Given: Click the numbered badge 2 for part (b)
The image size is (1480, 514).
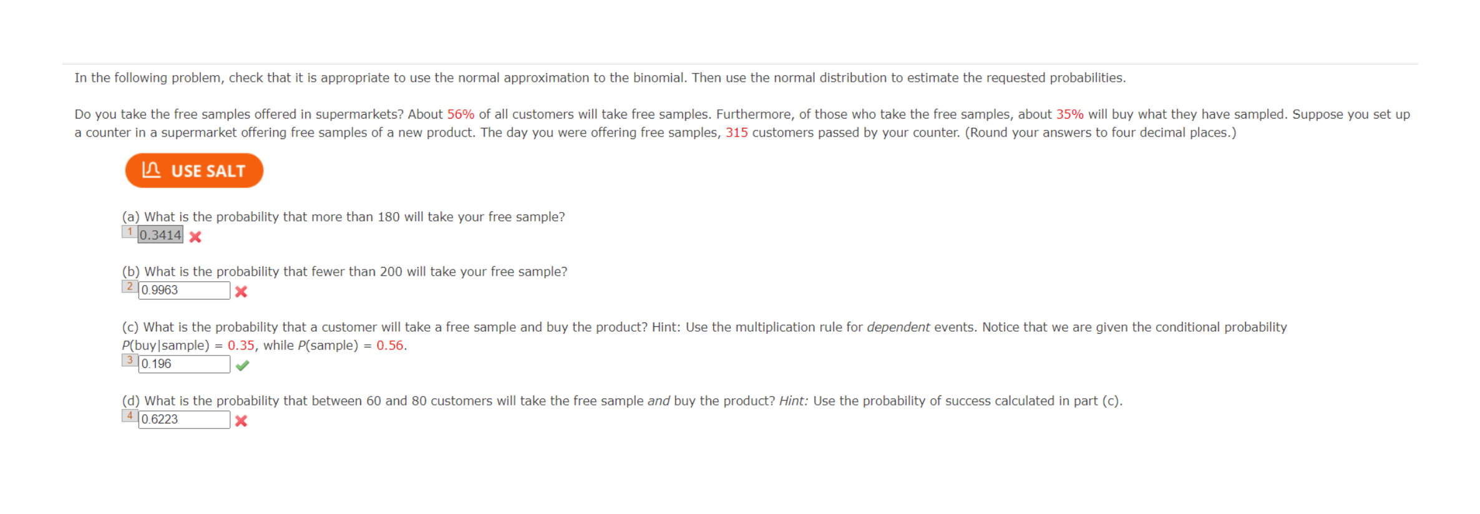Looking at the screenshot, I should point(129,286).
